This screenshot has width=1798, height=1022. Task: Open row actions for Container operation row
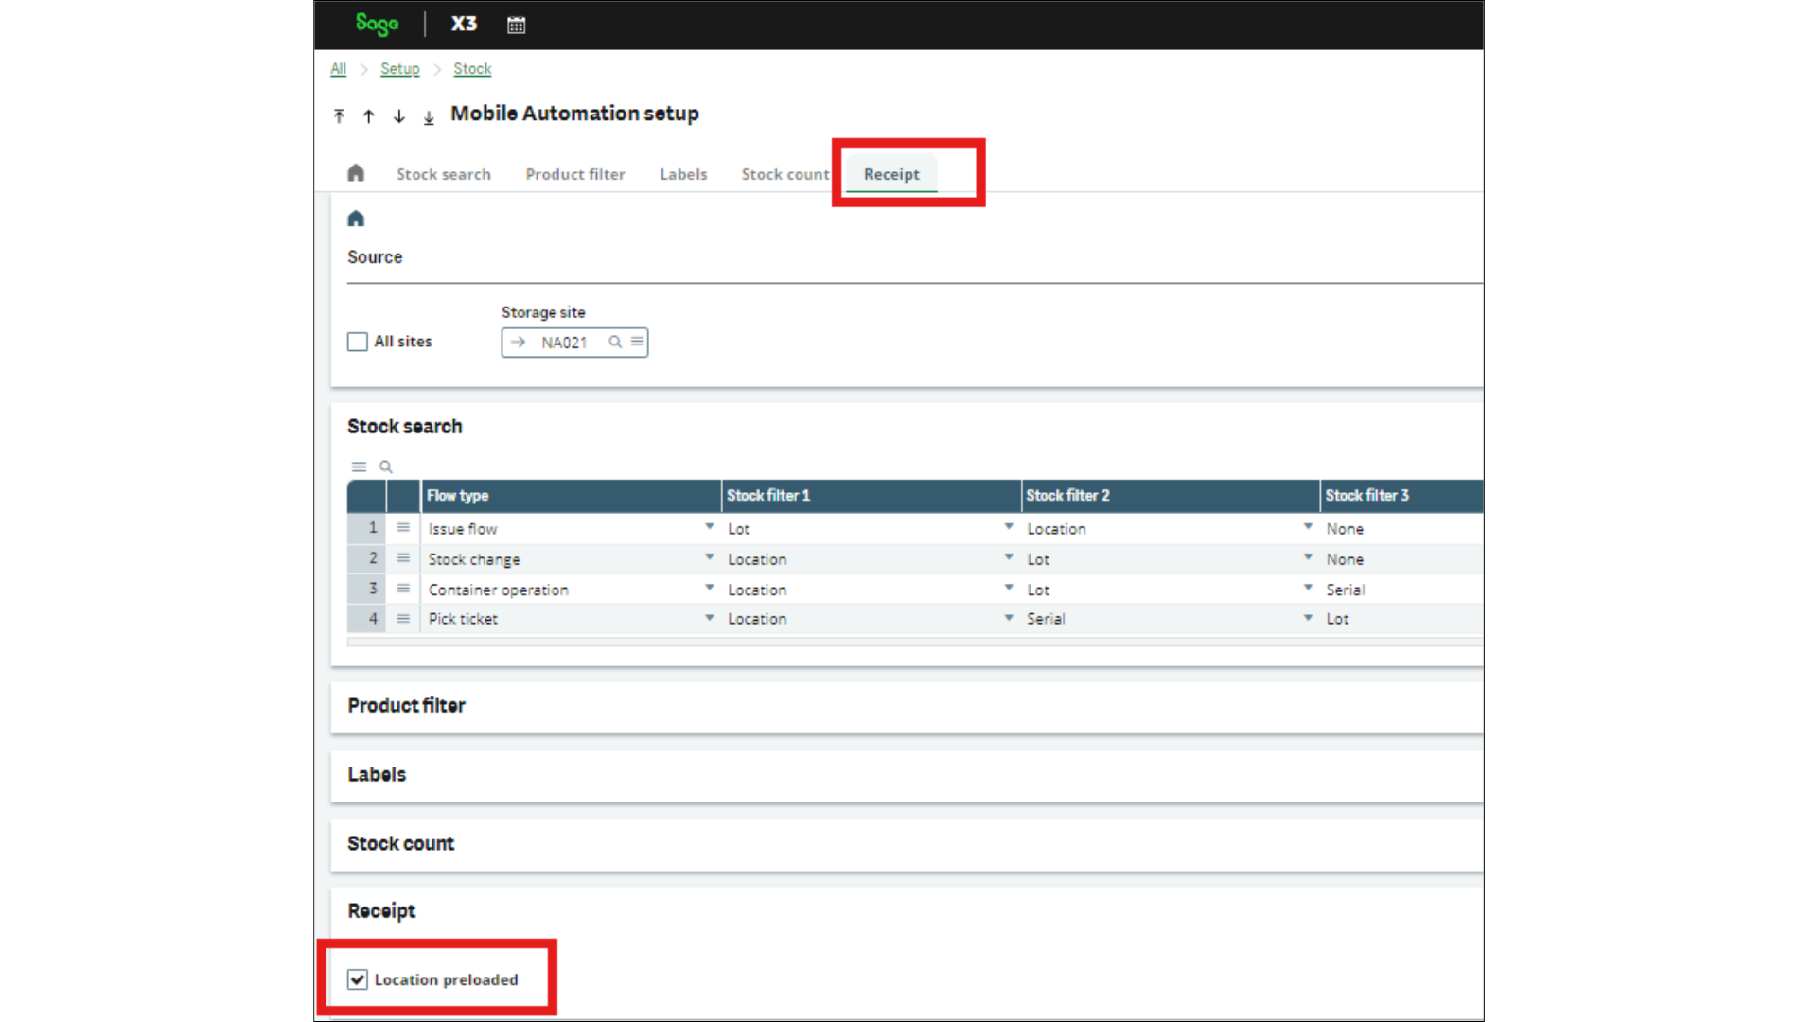[x=403, y=589]
